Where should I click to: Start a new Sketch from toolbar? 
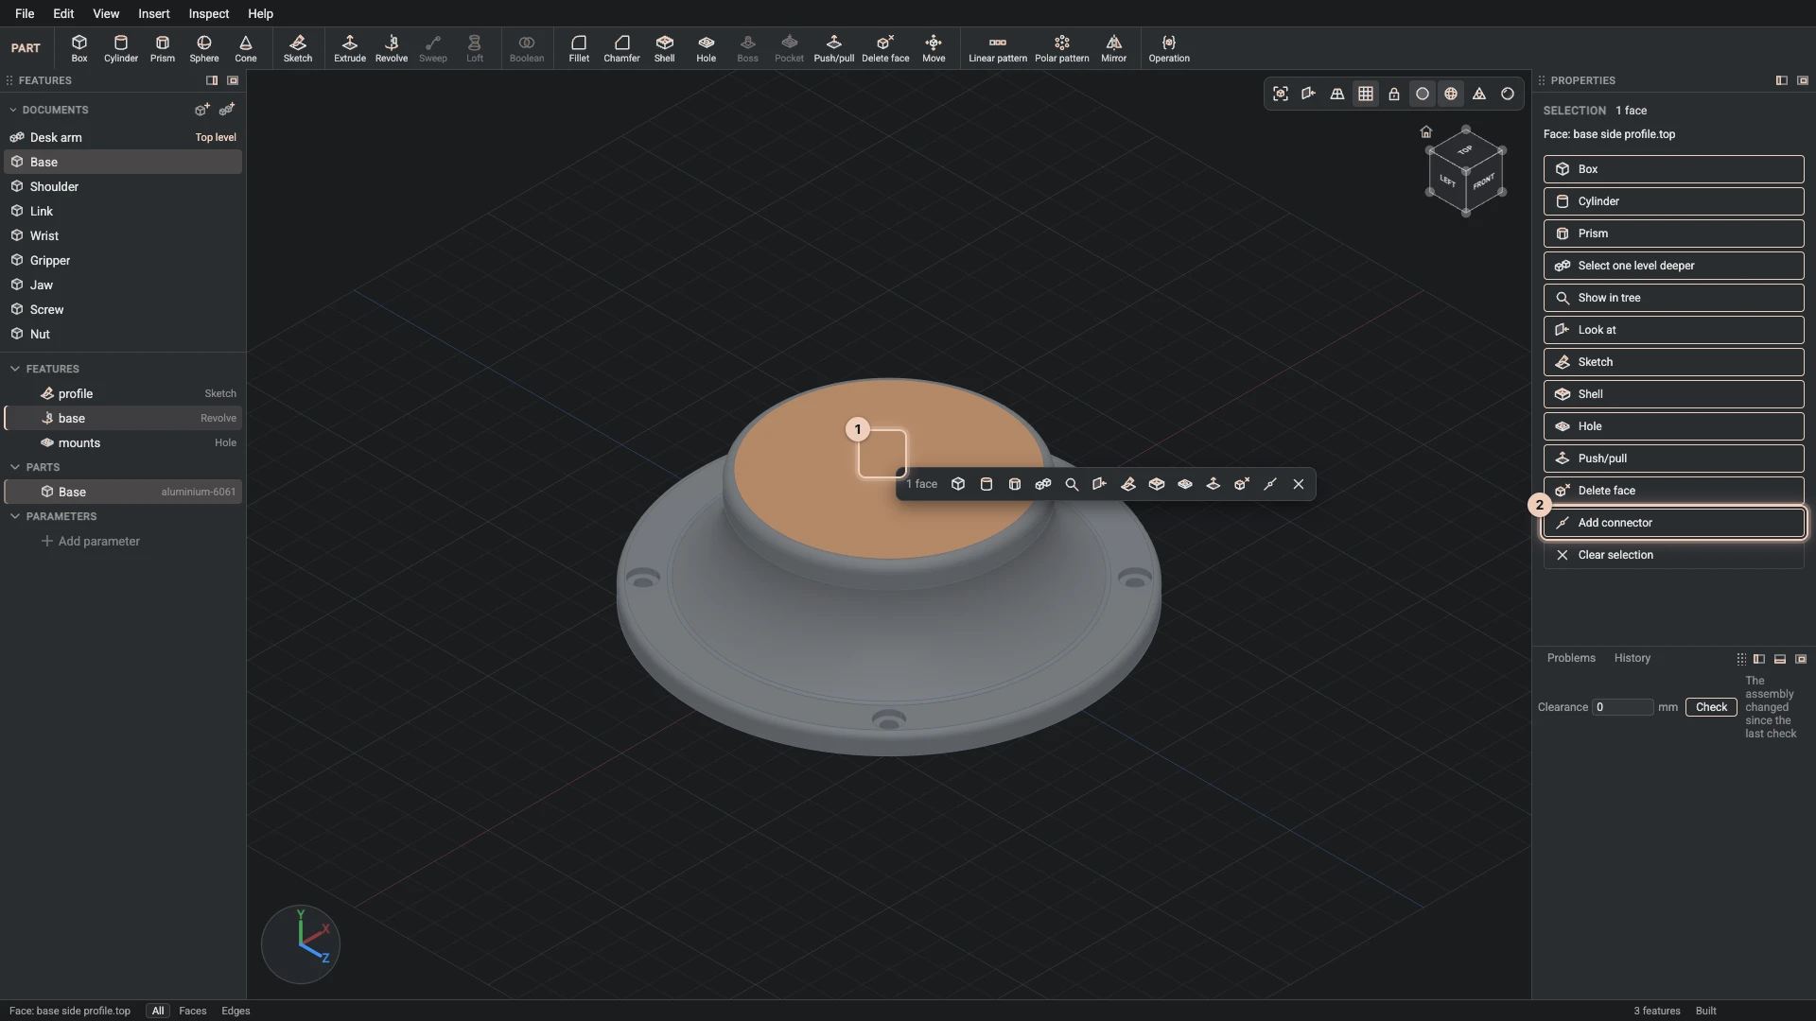tap(298, 48)
